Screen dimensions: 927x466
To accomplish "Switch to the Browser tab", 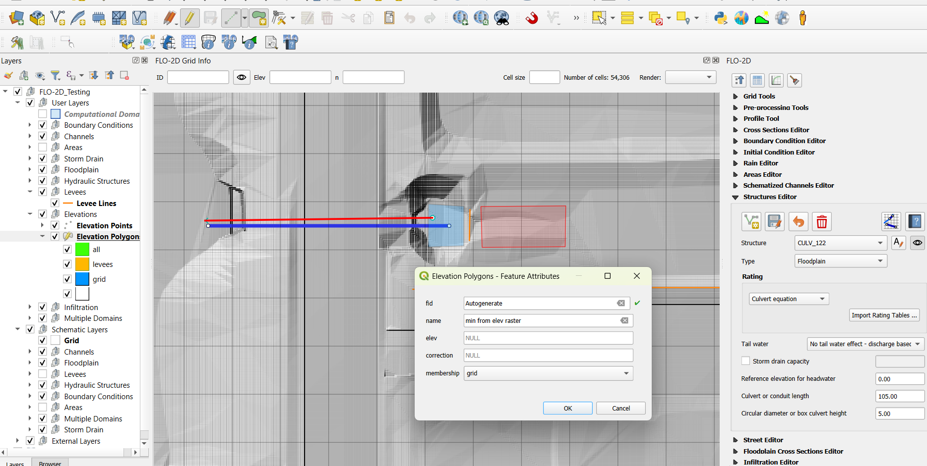I will click(x=50, y=463).
